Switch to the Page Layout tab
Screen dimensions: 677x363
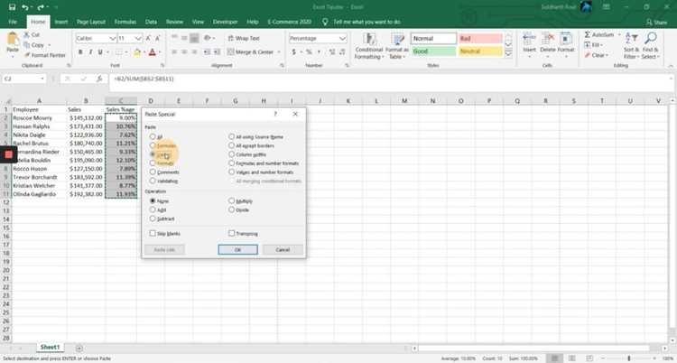click(91, 22)
